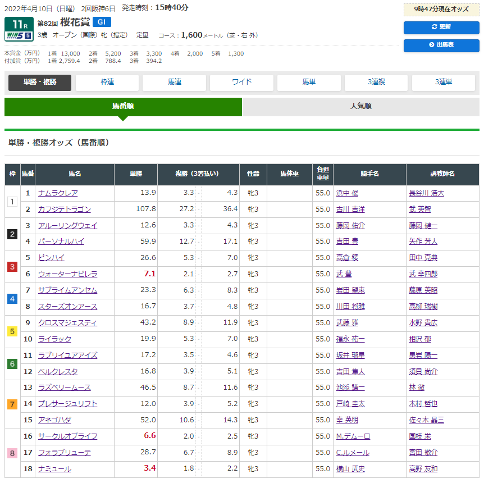The width and height of the screenshot is (484, 483).
Task: Click win odds 7.1 for ウォーターナビレラ
Action: point(150,274)
